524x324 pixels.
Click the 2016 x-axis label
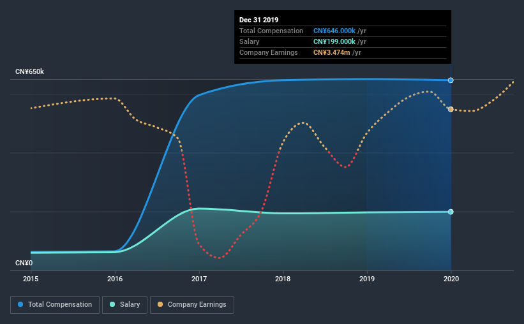click(115, 279)
